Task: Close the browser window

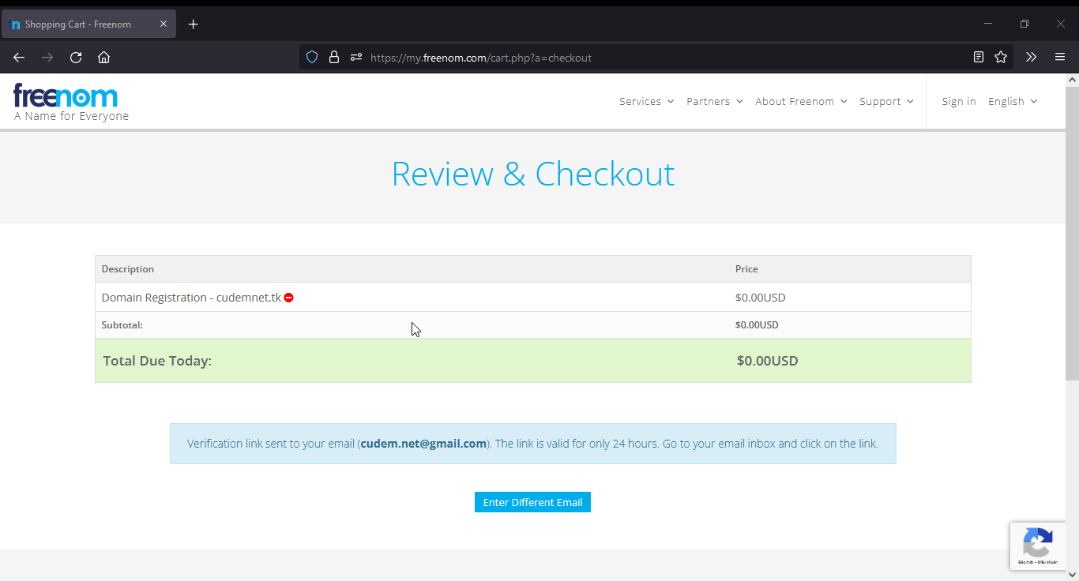Action: [x=1061, y=24]
